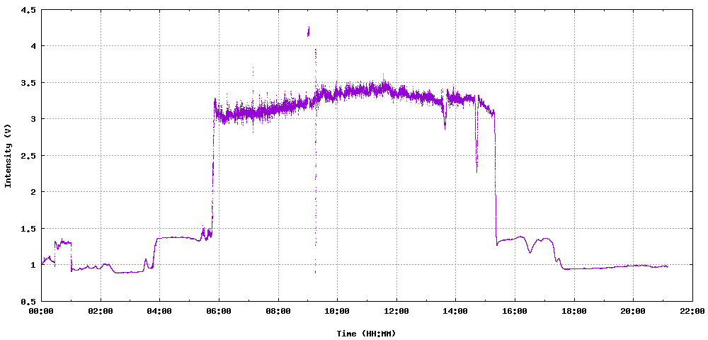Click the x-axis label 04:00
Image resolution: width=708 pixels, height=340 pixels.
(160, 311)
